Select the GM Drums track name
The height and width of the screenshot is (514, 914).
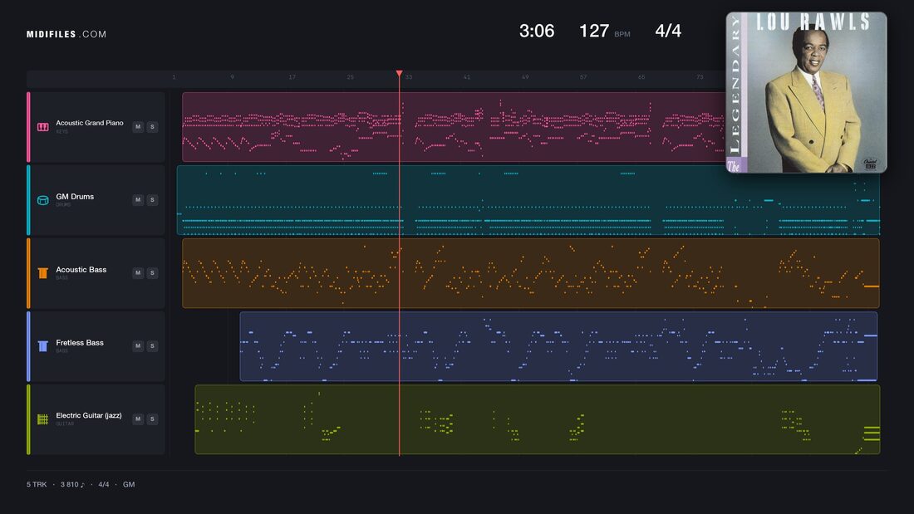coord(75,197)
